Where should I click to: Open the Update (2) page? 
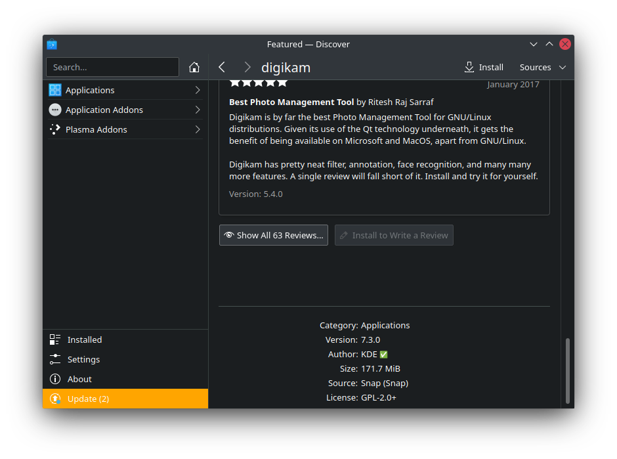coord(125,399)
